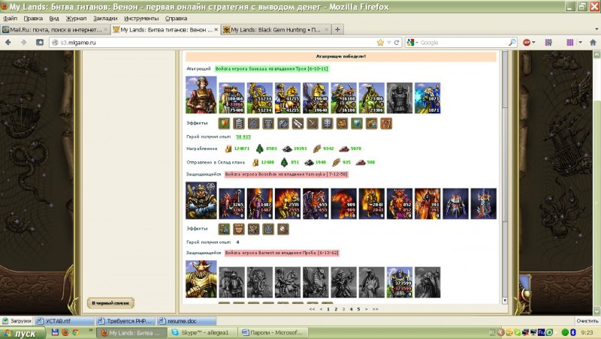
Task: Click the Windows Пуск start button
Action: click(21, 331)
